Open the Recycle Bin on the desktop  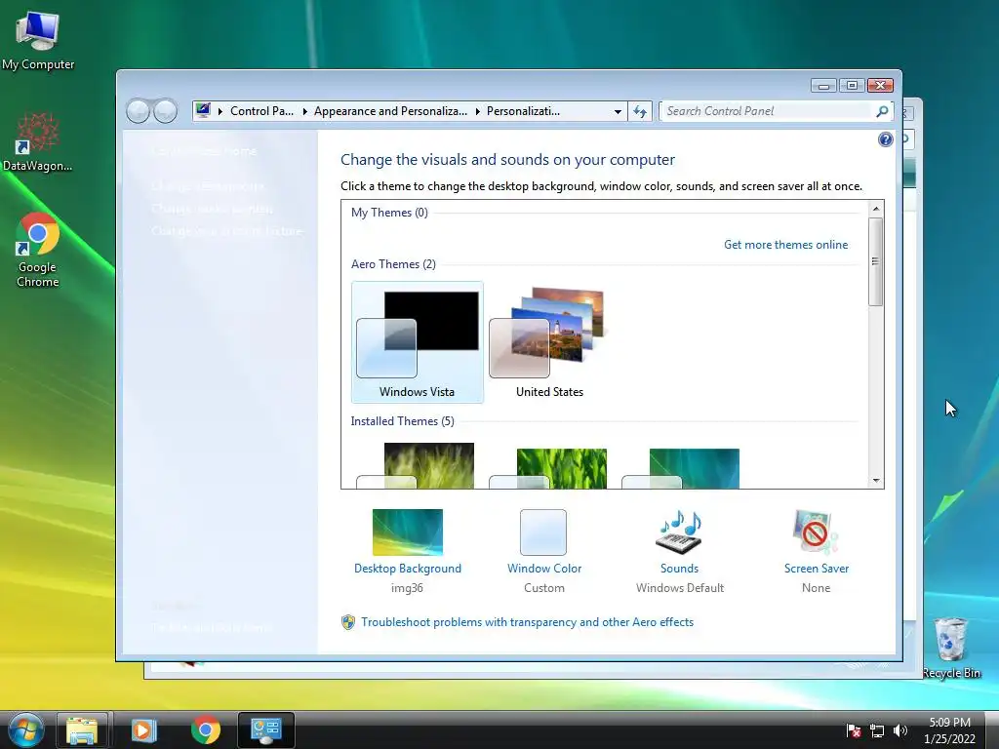[x=950, y=649]
